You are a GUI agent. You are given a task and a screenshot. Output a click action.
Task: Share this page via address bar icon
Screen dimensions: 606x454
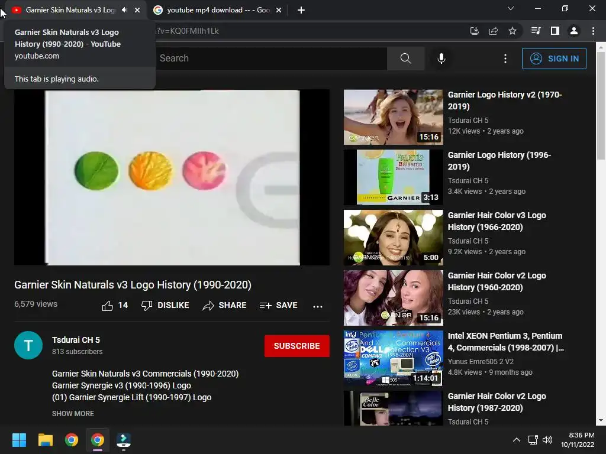click(493, 31)
